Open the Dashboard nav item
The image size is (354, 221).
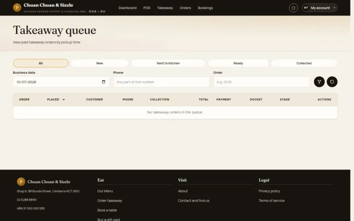click(127, 8)
